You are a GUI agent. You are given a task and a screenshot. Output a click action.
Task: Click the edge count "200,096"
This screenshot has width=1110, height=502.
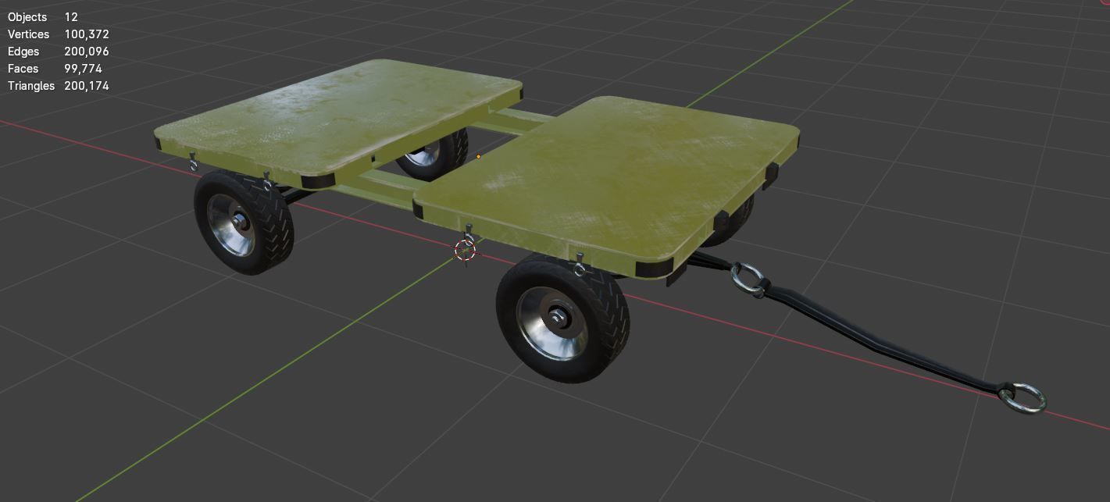pos(87,52)
